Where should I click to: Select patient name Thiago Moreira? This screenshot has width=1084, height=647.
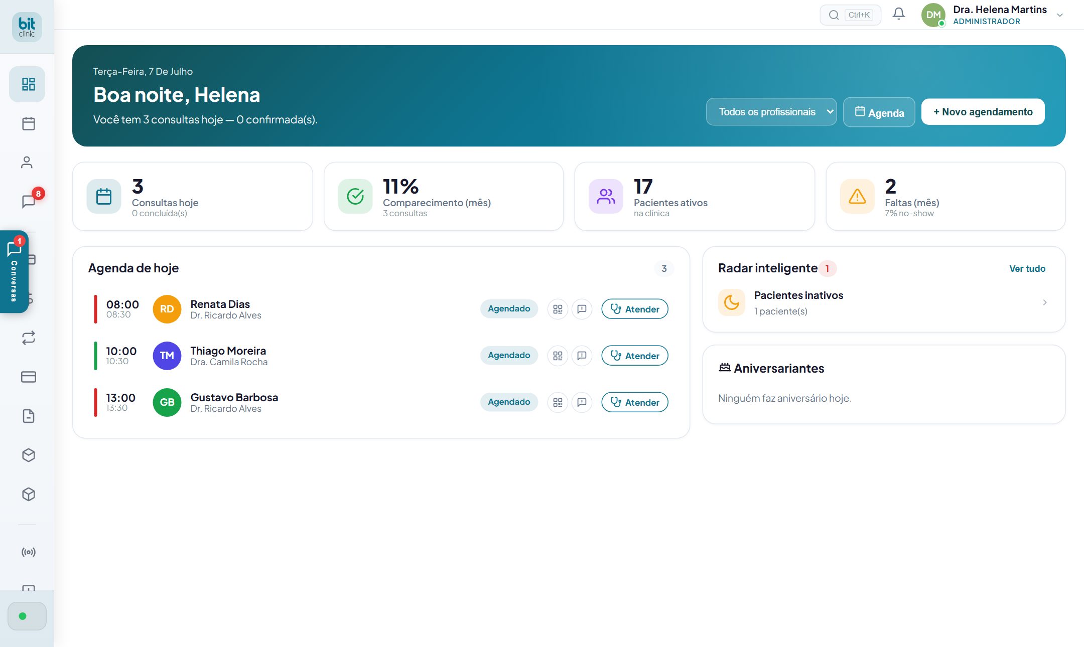pos(228,351)
